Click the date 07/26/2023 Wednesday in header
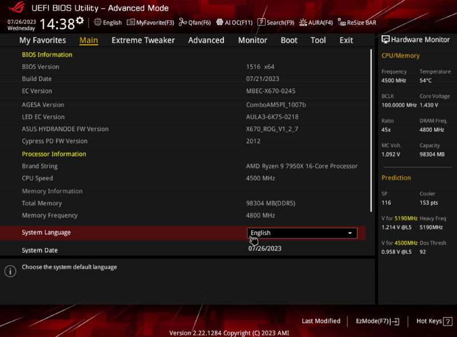Screen dimensions: 457x337 click(22, 25)
